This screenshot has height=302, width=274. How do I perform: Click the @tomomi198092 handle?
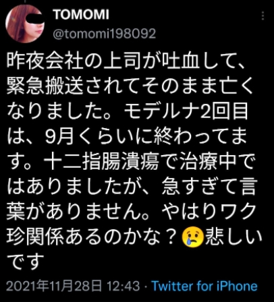click(105, 34)
